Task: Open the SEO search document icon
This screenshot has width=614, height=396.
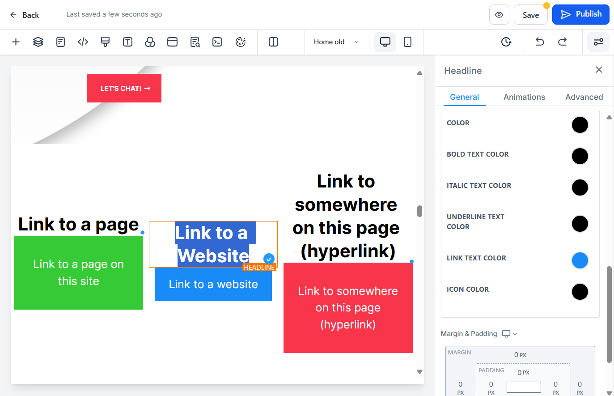Action: [x=195, y=42]
